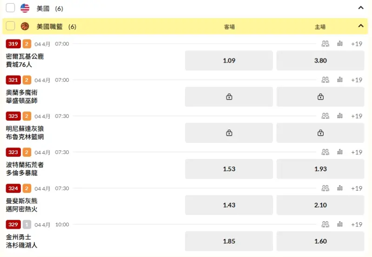Click locked away odds for 奧蘭多魔術

pos(229,97)
